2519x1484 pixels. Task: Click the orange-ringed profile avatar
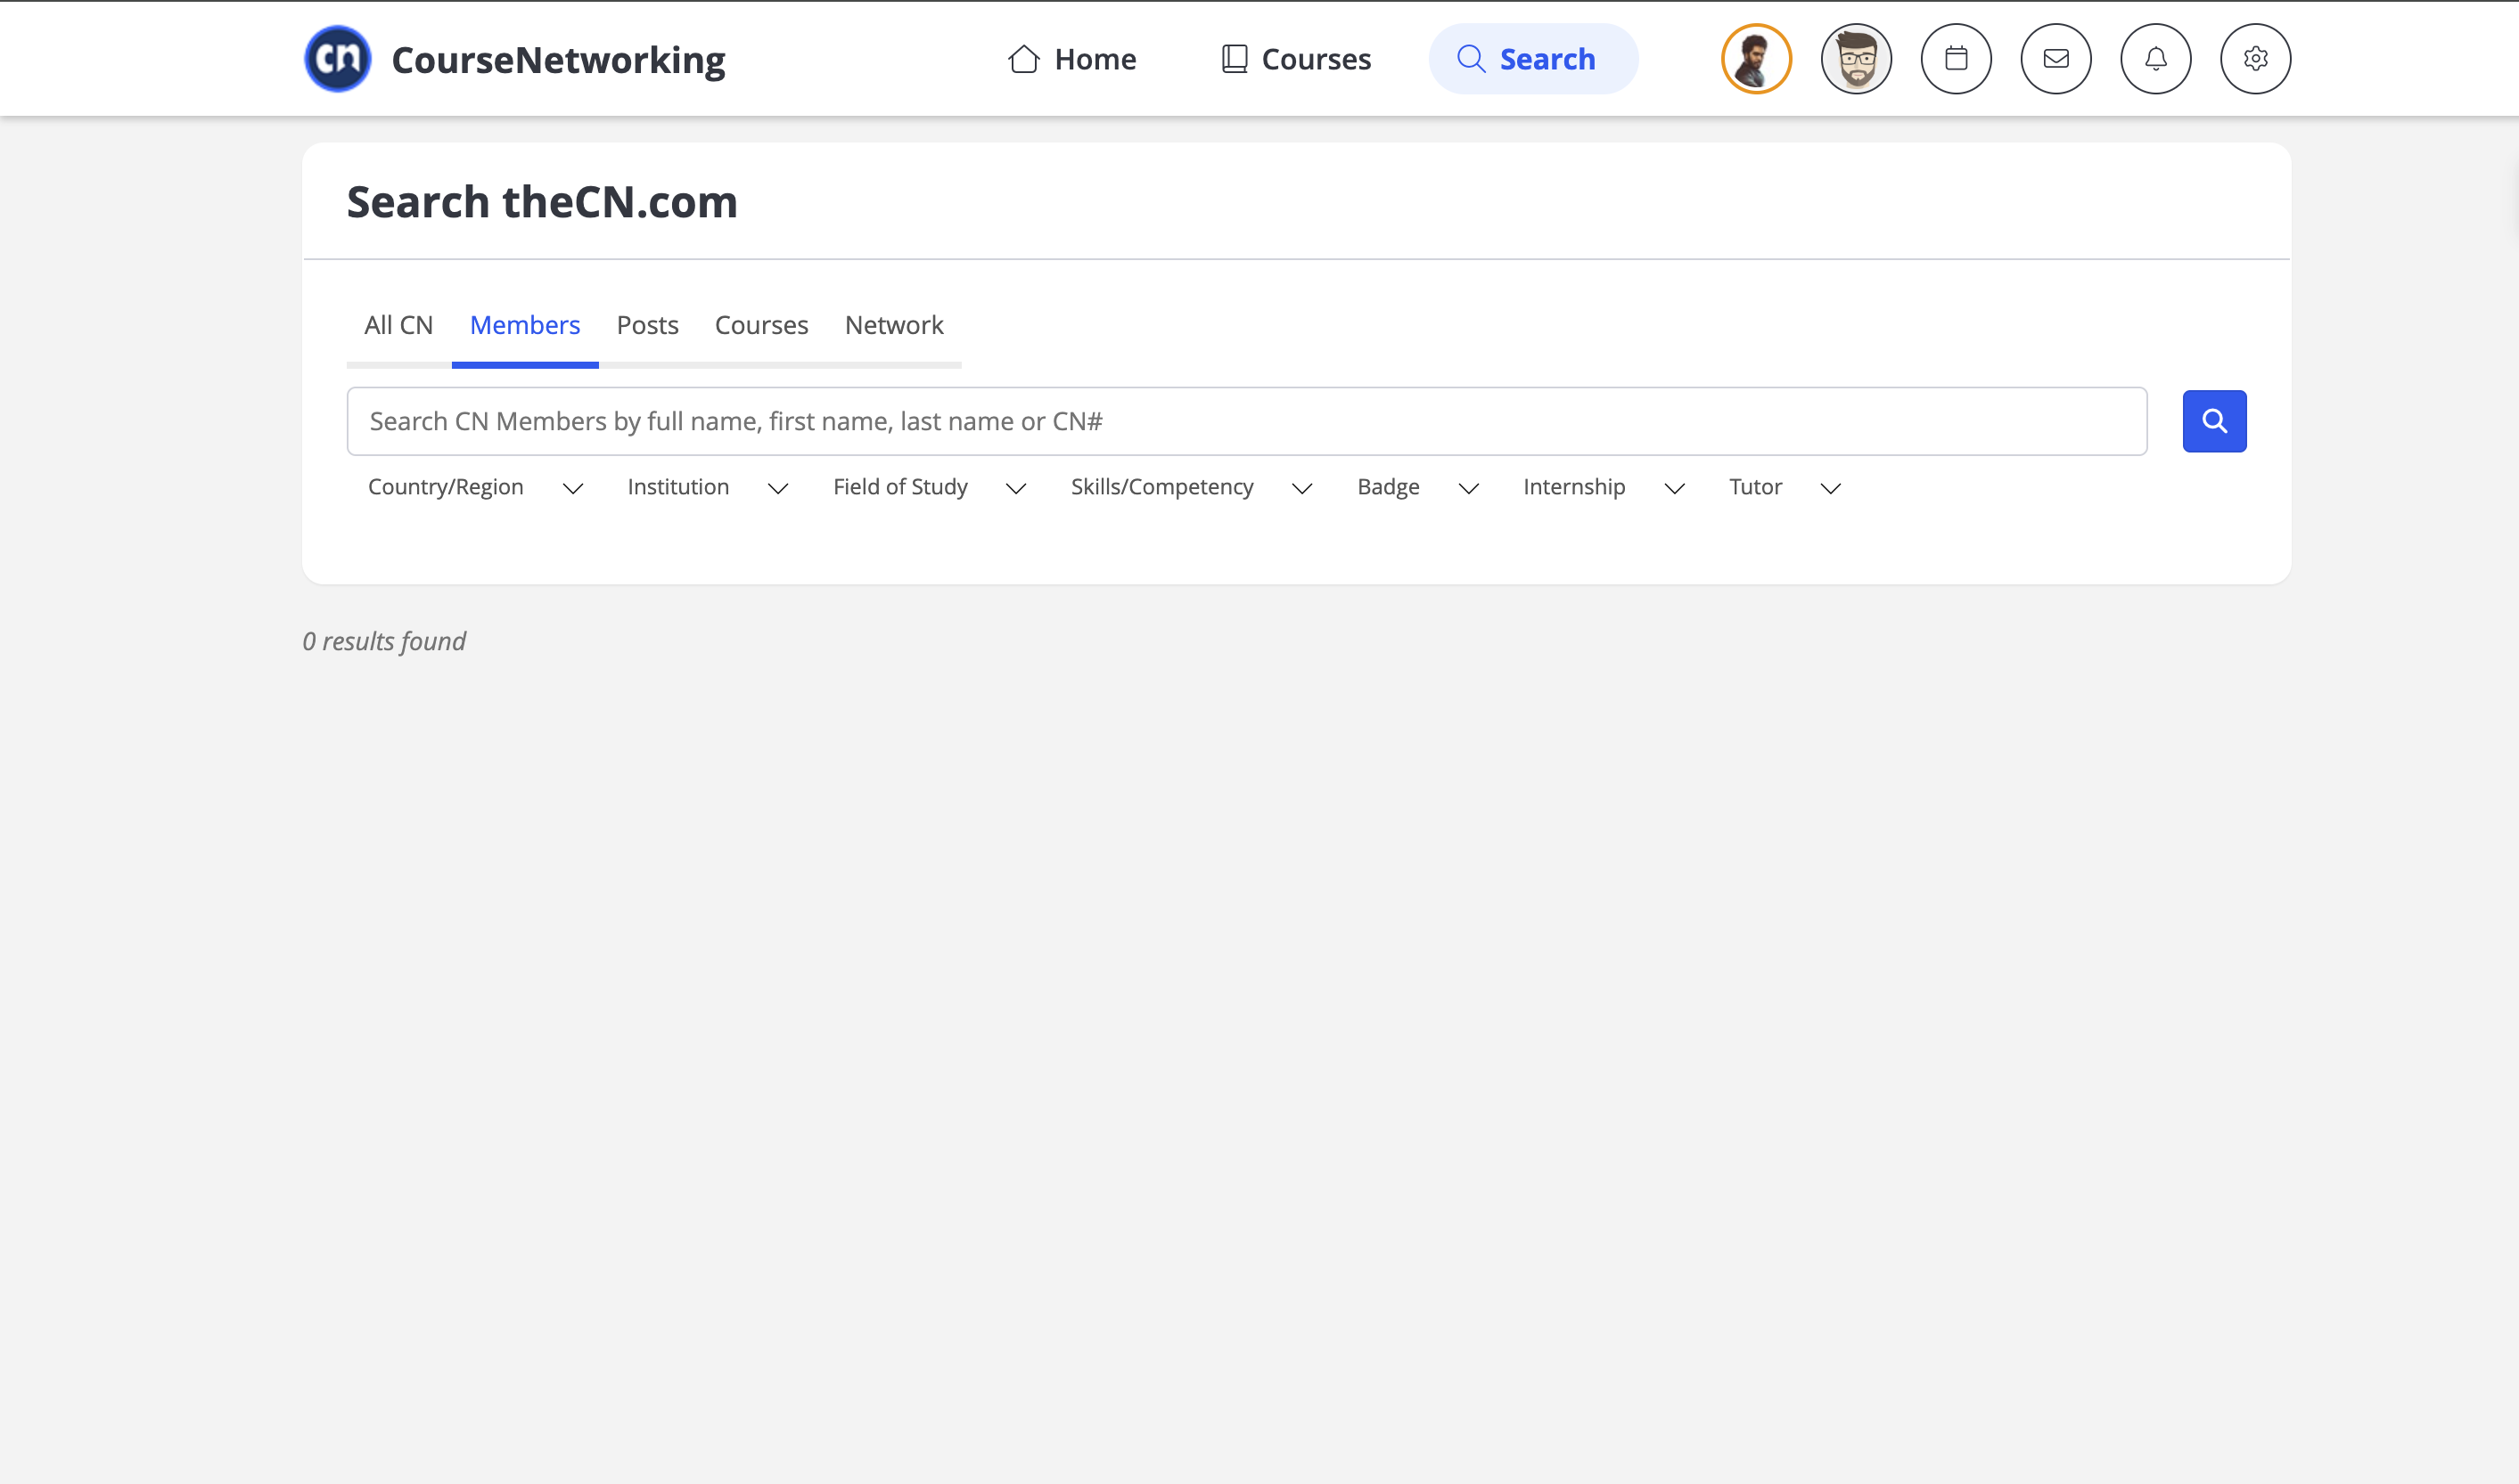click(x=1757, y=59)
